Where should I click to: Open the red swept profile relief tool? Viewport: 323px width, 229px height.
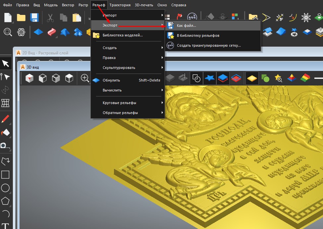(x=51, y=32)
